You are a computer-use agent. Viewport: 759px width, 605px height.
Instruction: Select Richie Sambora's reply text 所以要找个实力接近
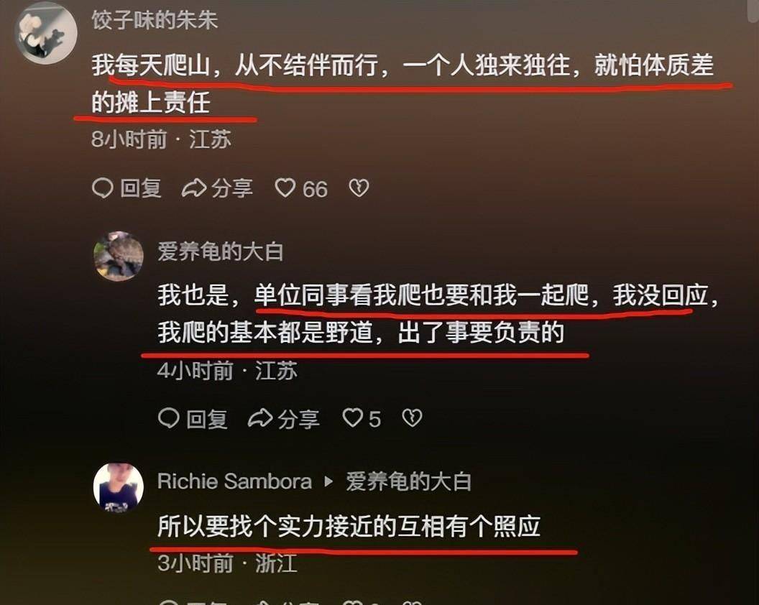pos(349,527)
